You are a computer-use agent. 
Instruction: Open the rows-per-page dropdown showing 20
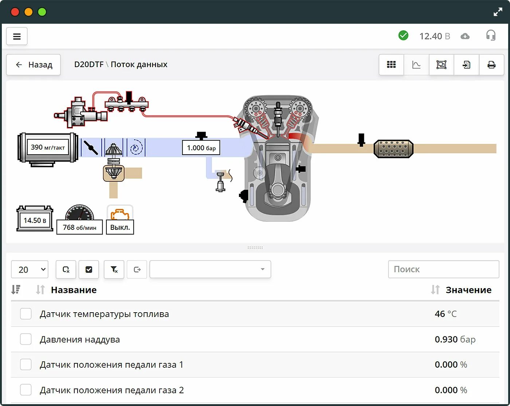[30, 270]
